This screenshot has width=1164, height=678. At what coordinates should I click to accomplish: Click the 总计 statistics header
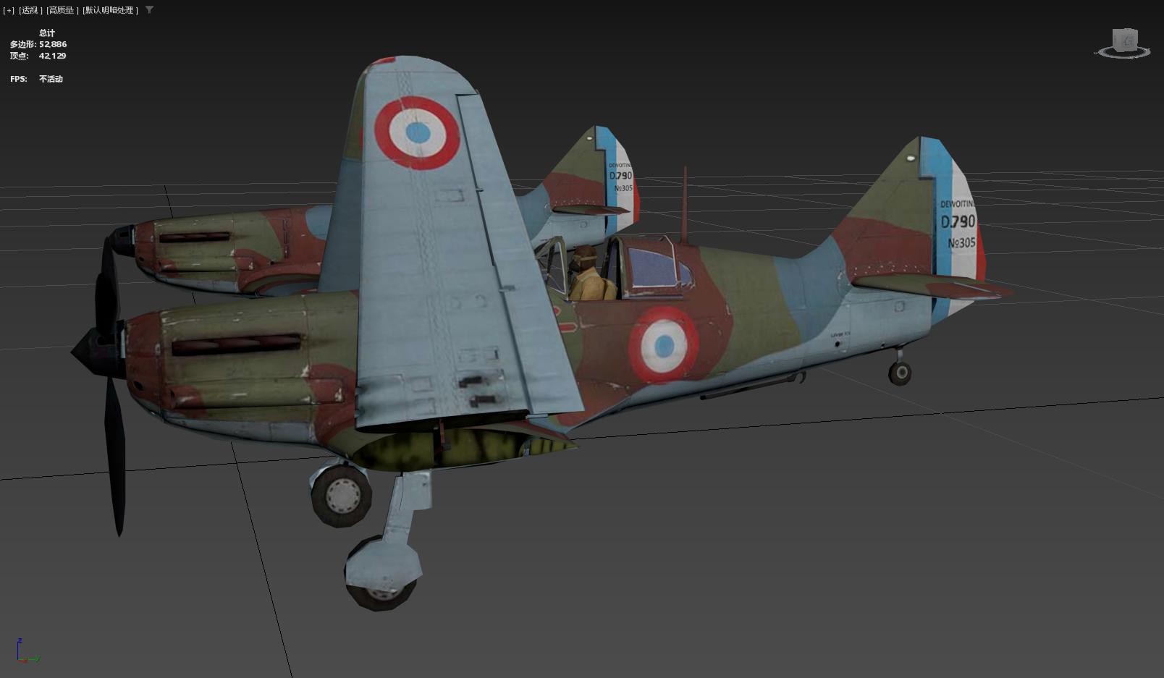46,33
